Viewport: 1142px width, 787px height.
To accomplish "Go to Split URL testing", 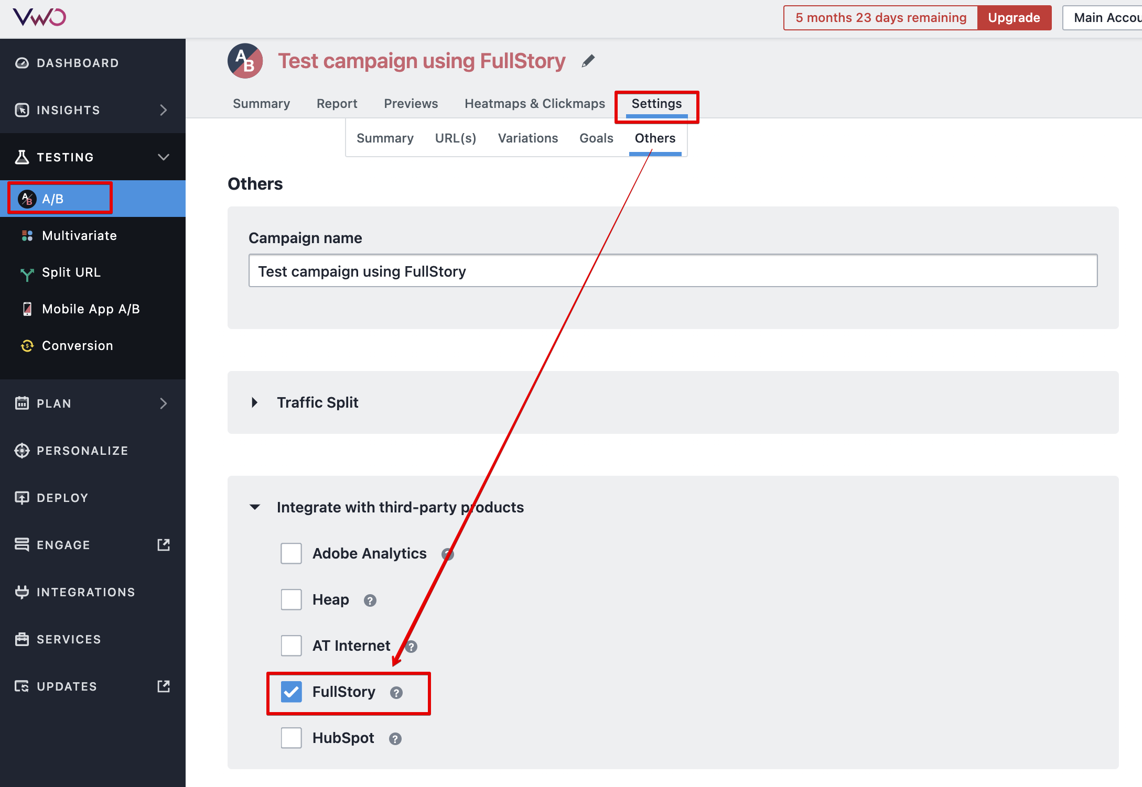I will pyautogui.click(x=71, y=272).
